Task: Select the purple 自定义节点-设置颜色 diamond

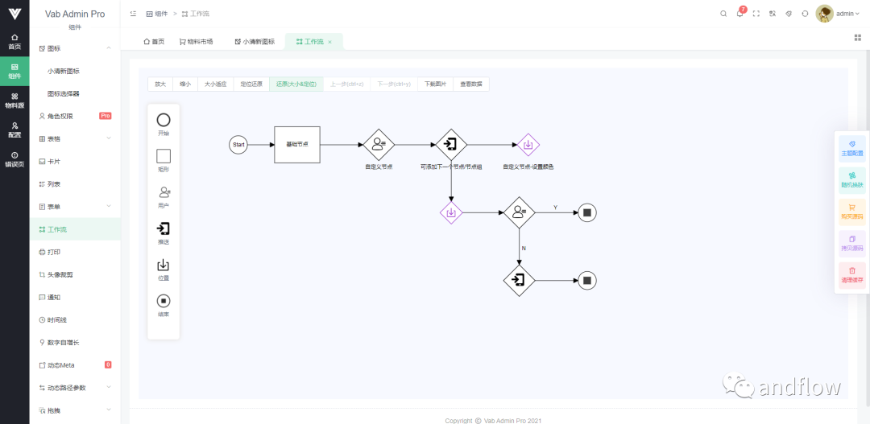Action: click(x=528, y=145)
